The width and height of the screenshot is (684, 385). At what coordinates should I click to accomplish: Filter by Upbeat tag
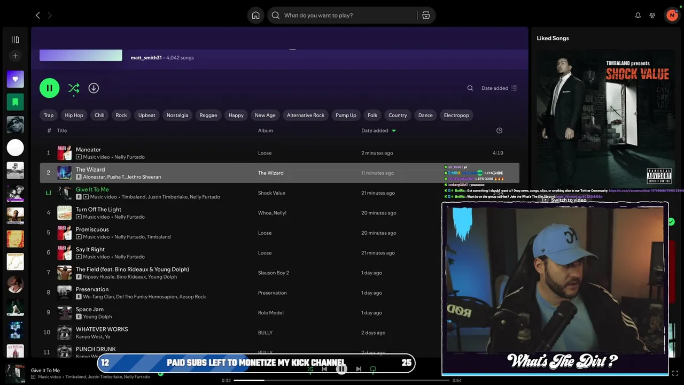146,115
